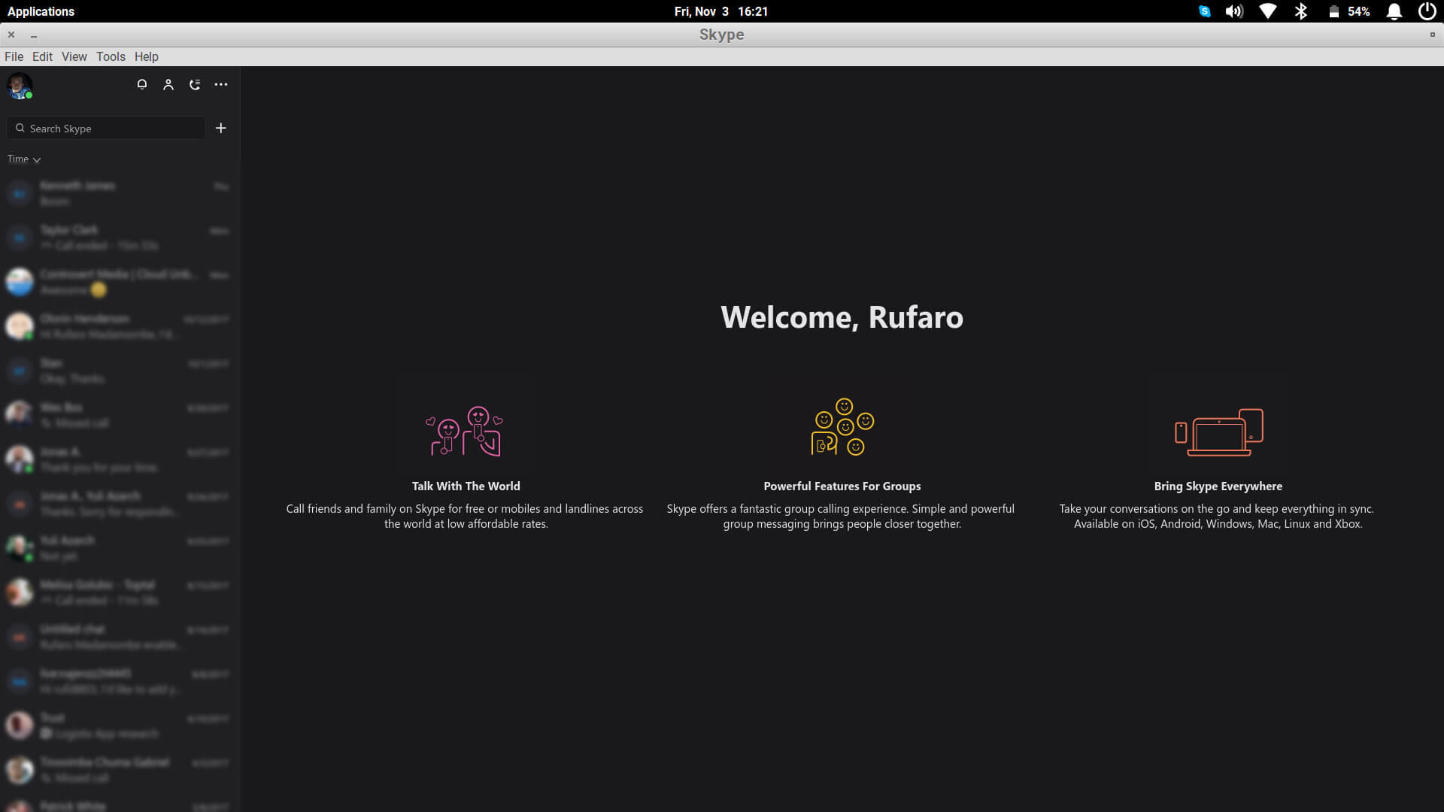Open the Calls icon in sidebar header
This screenshot has width=1444, height=812.
pos(195,85)
